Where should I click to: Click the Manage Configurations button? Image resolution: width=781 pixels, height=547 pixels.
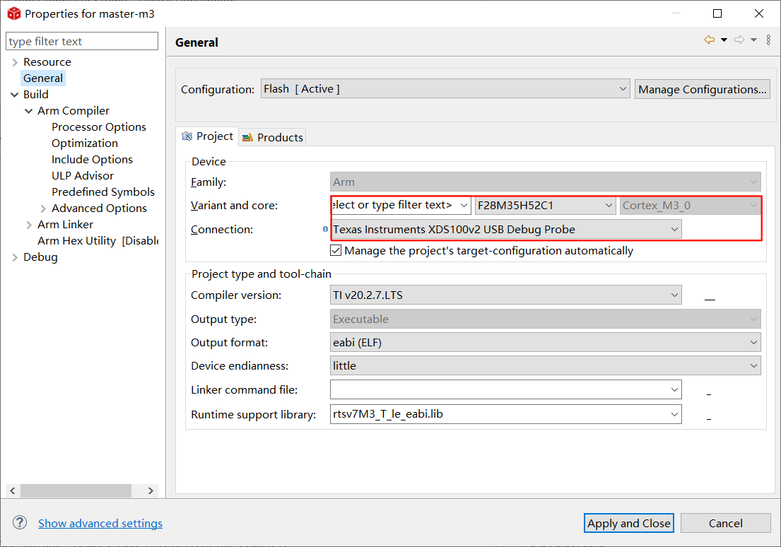pyautogui.click(x=702, y=89)
